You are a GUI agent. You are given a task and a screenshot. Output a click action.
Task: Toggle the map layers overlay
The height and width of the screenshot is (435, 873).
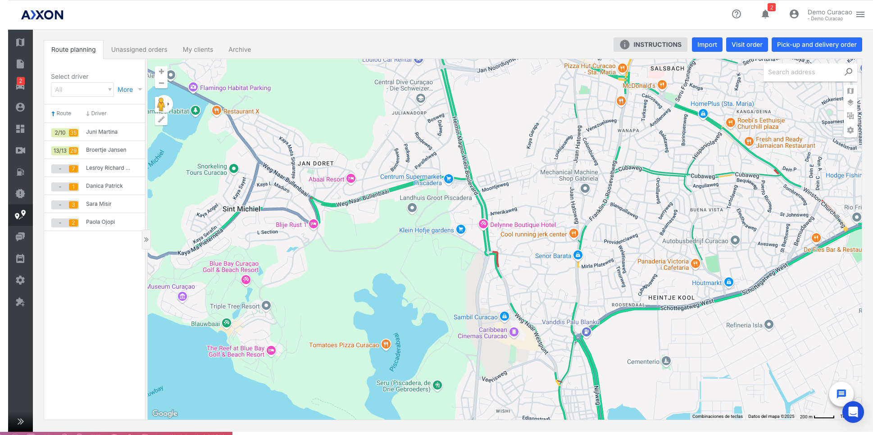(x=850, y=102)
